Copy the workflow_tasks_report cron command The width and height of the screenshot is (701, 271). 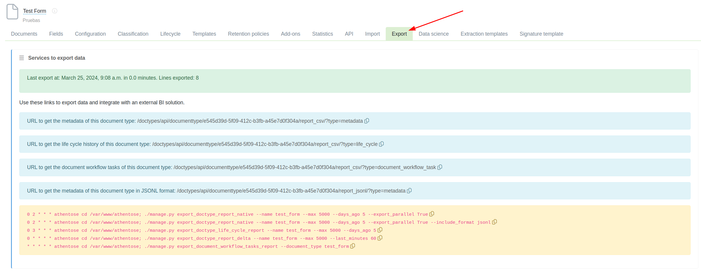click(x=353, y=246)
